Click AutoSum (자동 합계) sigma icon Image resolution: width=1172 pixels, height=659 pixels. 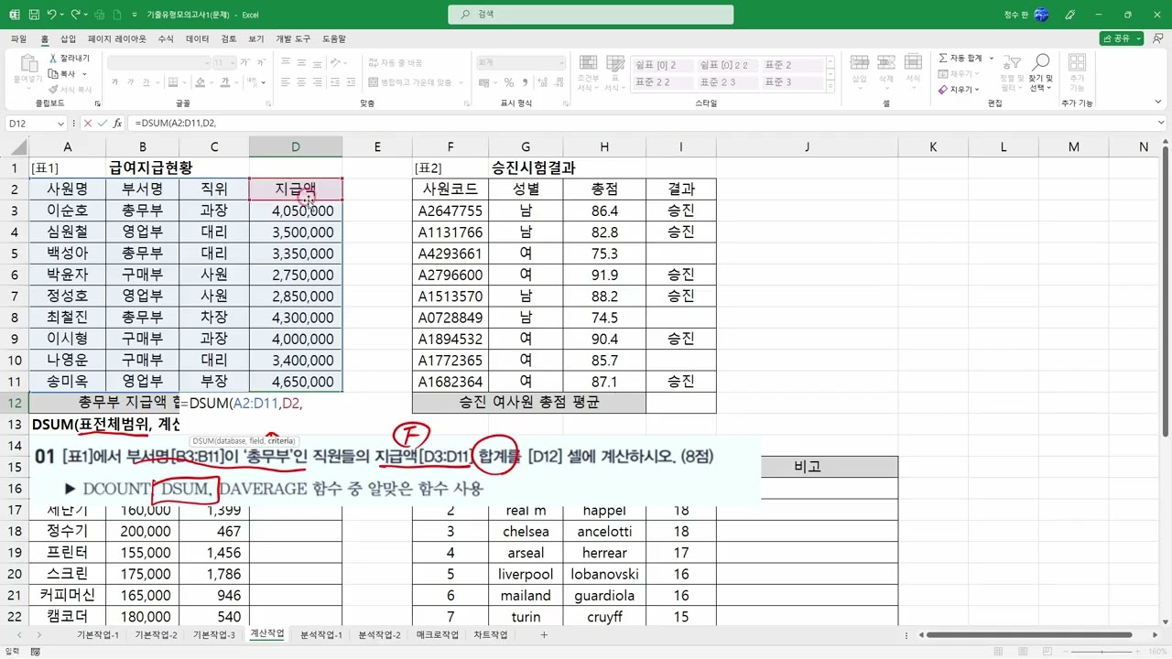click(x=943, y=58)
